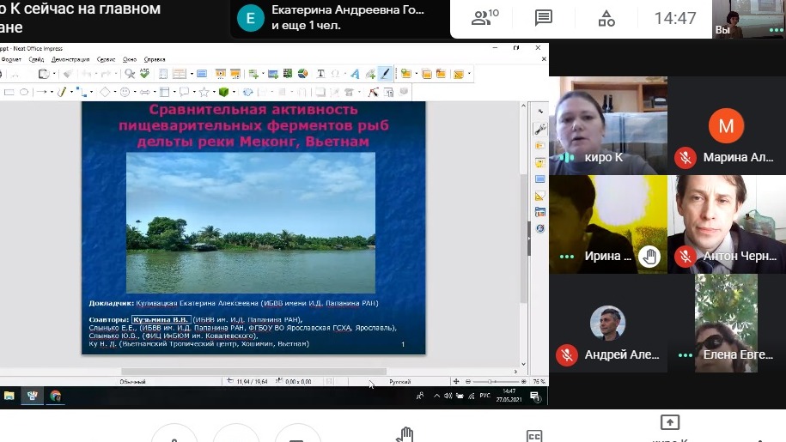Open the Windows notification center icon
Viewport: 786px width, 442px height.
535,397
